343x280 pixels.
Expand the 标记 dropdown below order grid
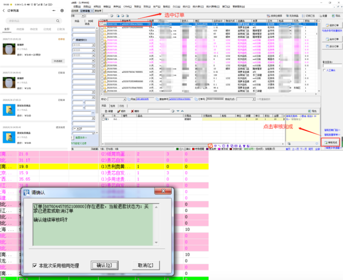coord(124,99)
